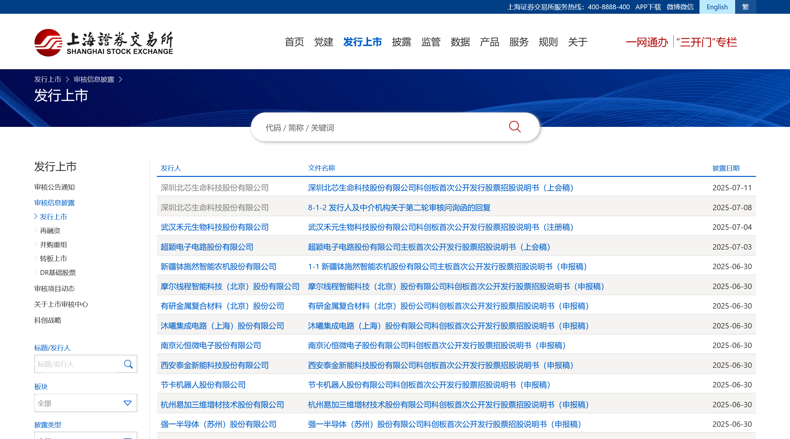Open the "三开门"专栏 link

707,42
